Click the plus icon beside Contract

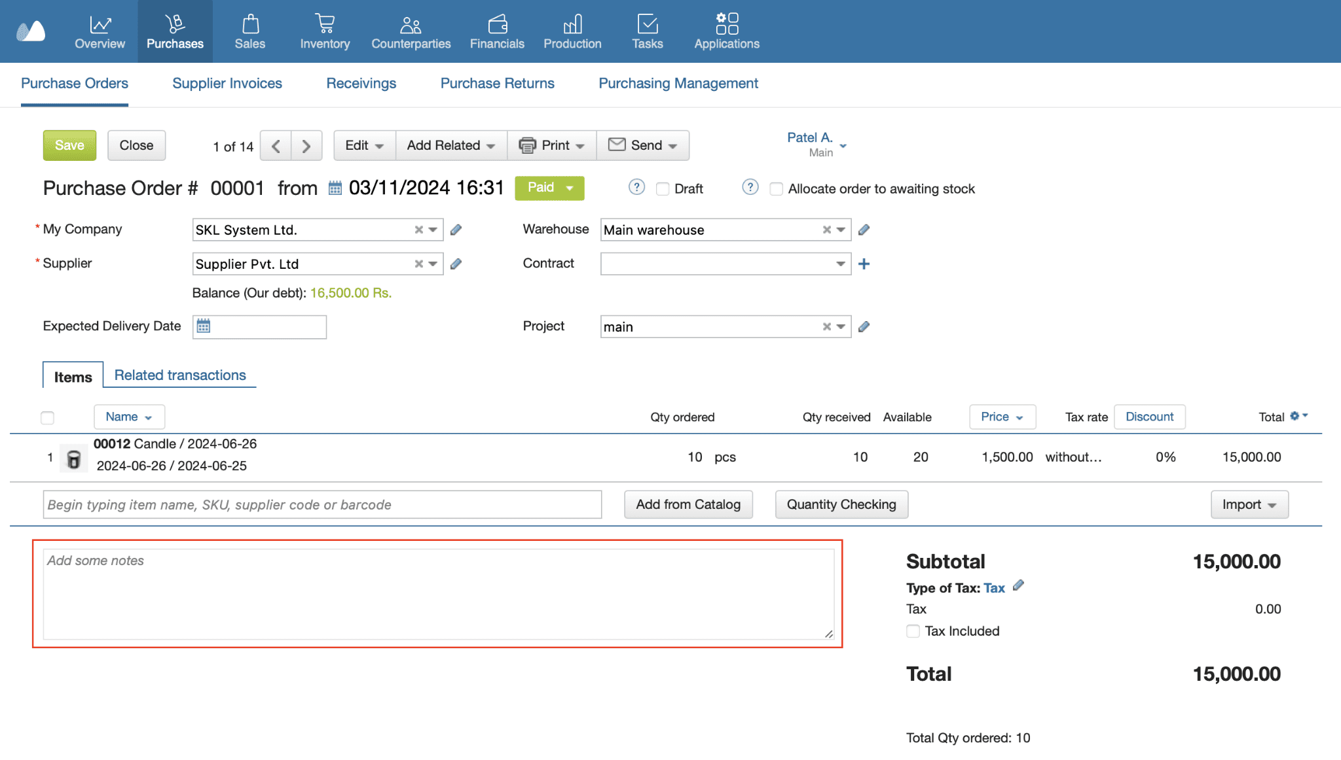(864, 264)
